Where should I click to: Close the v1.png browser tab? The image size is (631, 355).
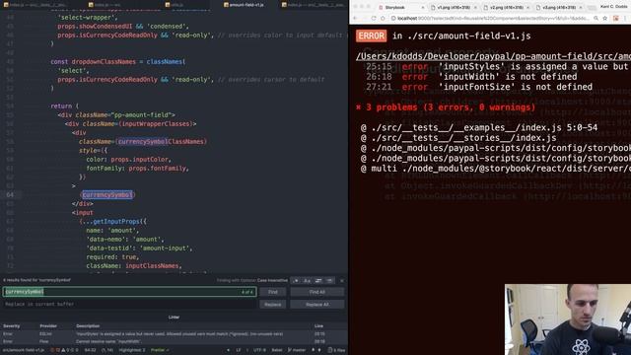coord(475,7)
